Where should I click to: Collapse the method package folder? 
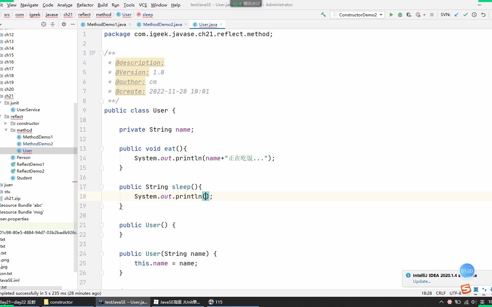click(x=6, y=130)
